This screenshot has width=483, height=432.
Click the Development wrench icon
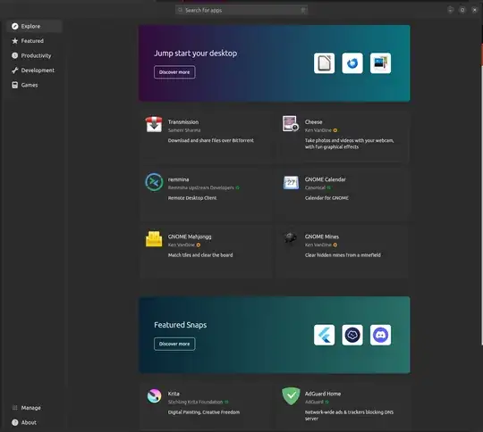[x=15, y=71]
